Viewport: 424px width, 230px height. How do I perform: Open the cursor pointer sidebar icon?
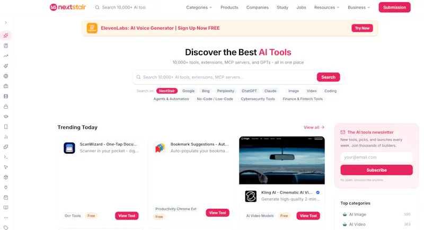[x=6, y=167]
